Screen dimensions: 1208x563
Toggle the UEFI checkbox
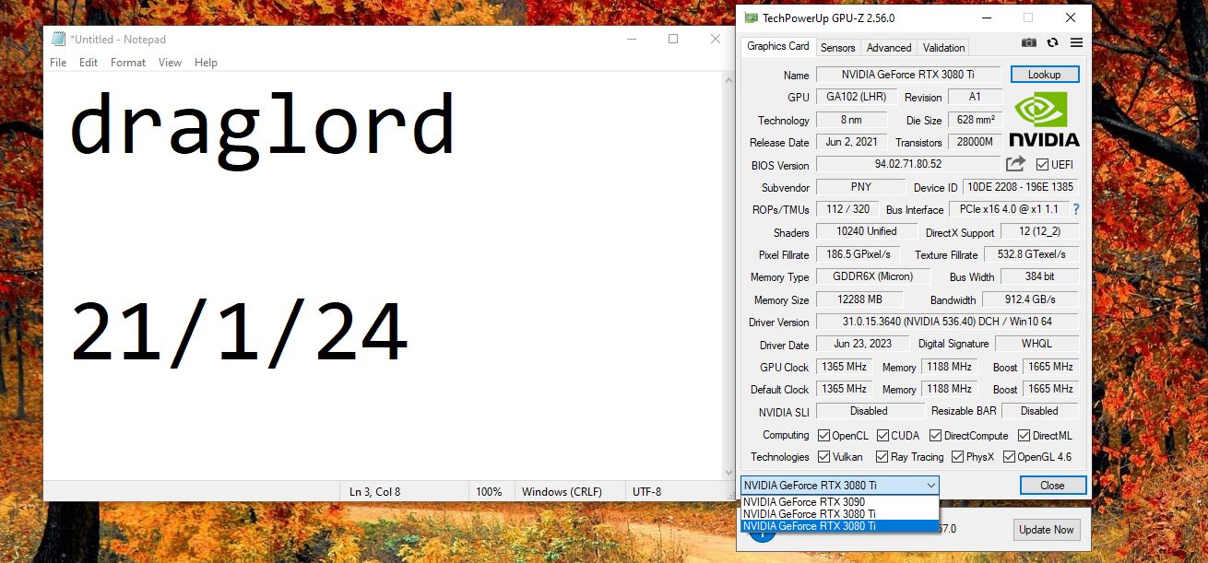(x=1042, y=165)
